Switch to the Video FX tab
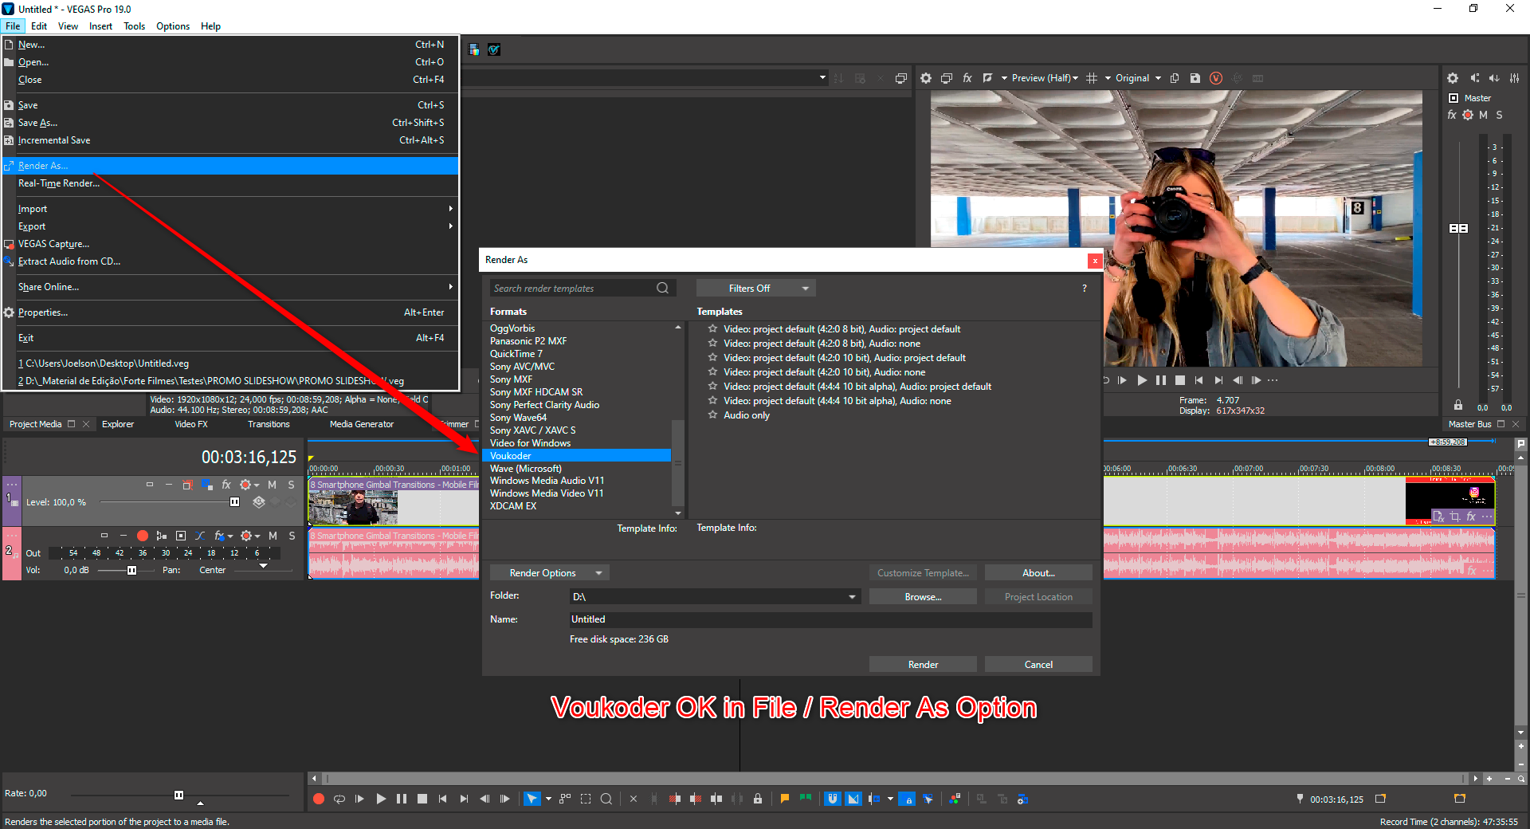The image size is (1530, 829). pyautogui.click(x=191, y=424)
